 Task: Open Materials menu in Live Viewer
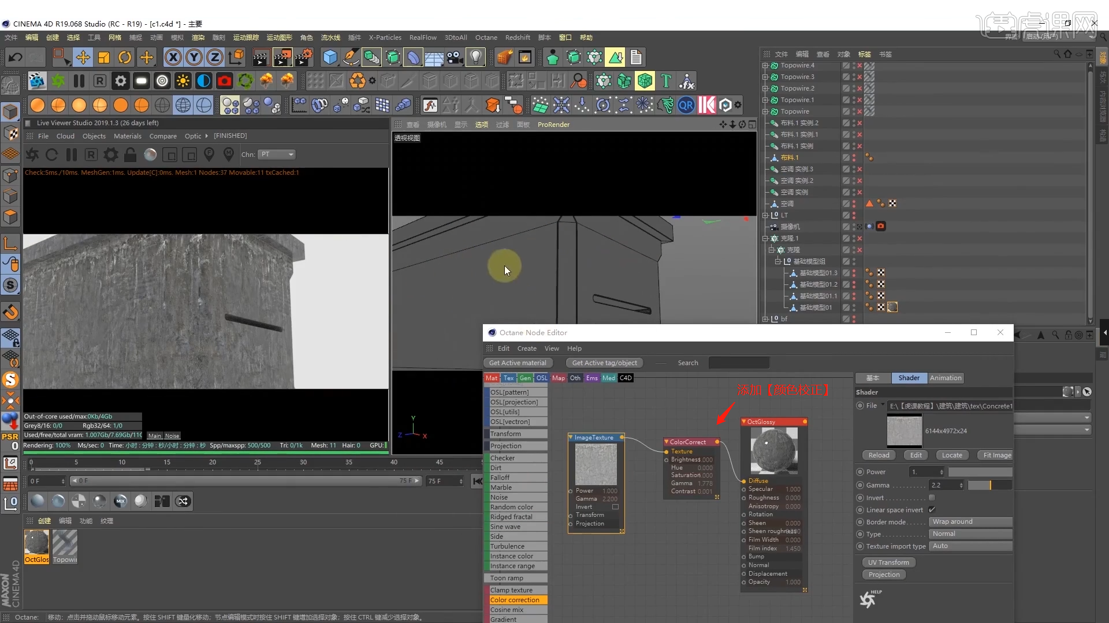(x=128, y=136)
